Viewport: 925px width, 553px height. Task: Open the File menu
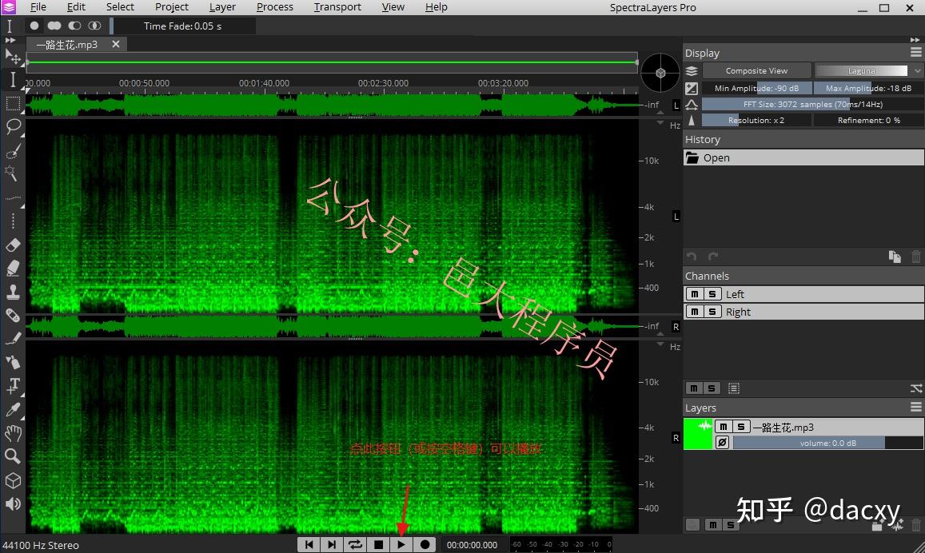point(38,7)
